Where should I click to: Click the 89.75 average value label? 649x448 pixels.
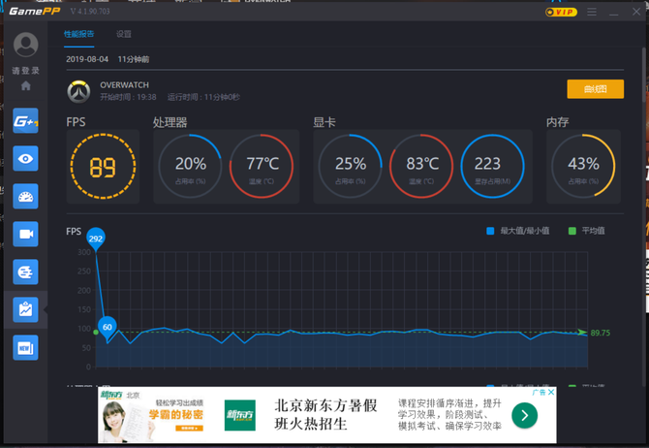601,333
